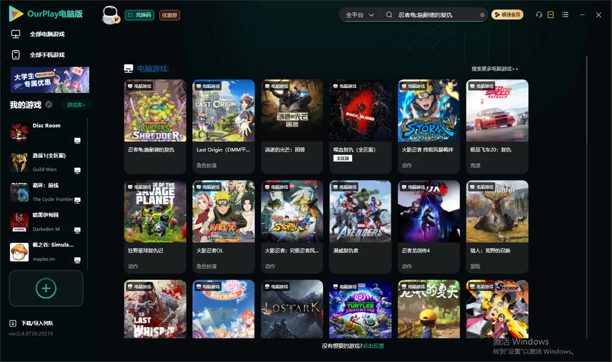Click the yellow mini-mode window icon
612x362 pixels.
pos(551,15)
